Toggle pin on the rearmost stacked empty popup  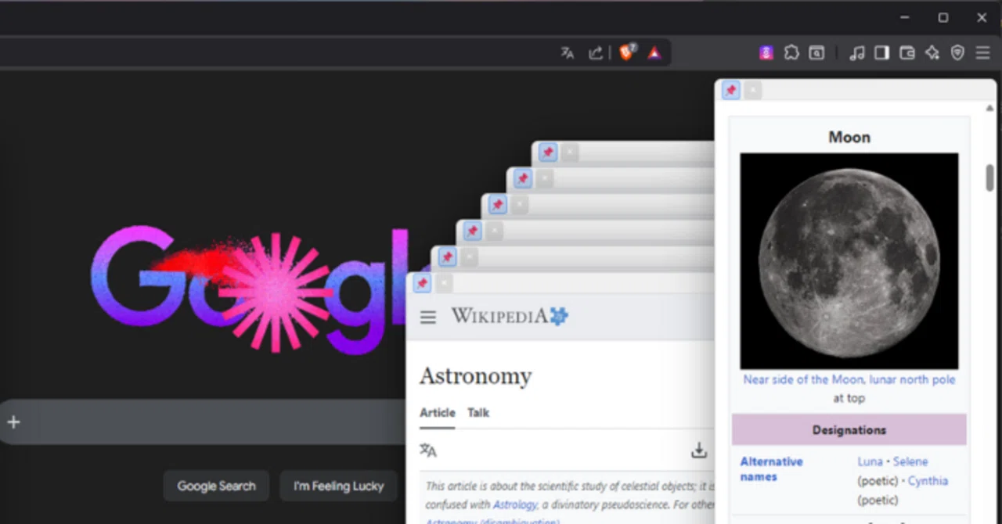[547, 153]
